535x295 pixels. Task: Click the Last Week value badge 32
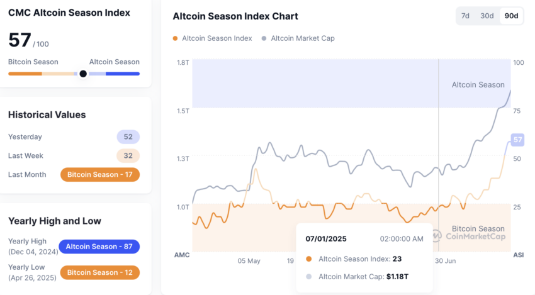(128, 156)
